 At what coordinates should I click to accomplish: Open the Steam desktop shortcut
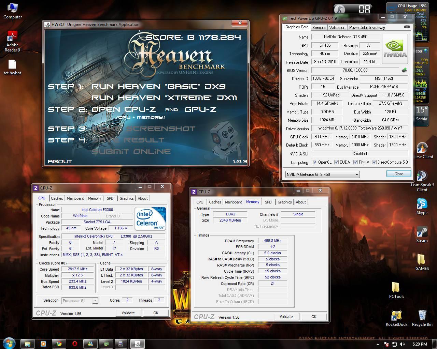click(422, 234)
